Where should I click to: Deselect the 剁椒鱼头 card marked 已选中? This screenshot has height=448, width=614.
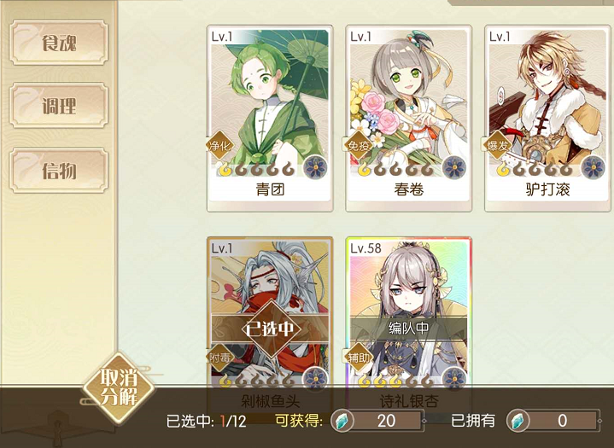coord(270,329)
